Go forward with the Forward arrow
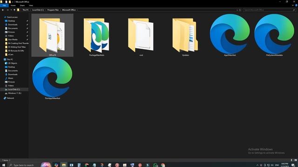Image resolution: width=298 pixels, height=167 pixels. tap(7, 10)
